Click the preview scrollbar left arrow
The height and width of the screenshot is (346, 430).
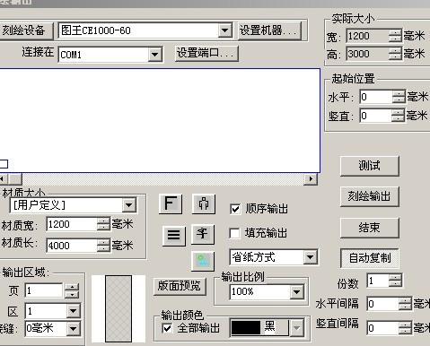coord(3,179)
